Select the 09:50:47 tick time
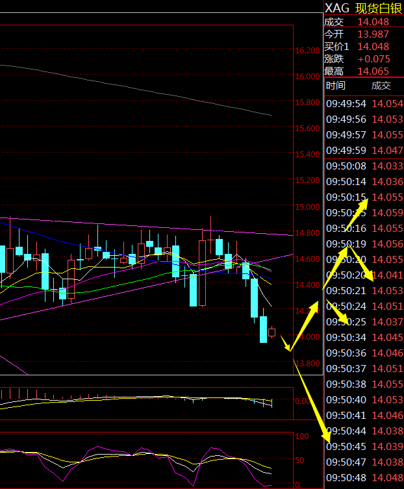 pos(346,462)
